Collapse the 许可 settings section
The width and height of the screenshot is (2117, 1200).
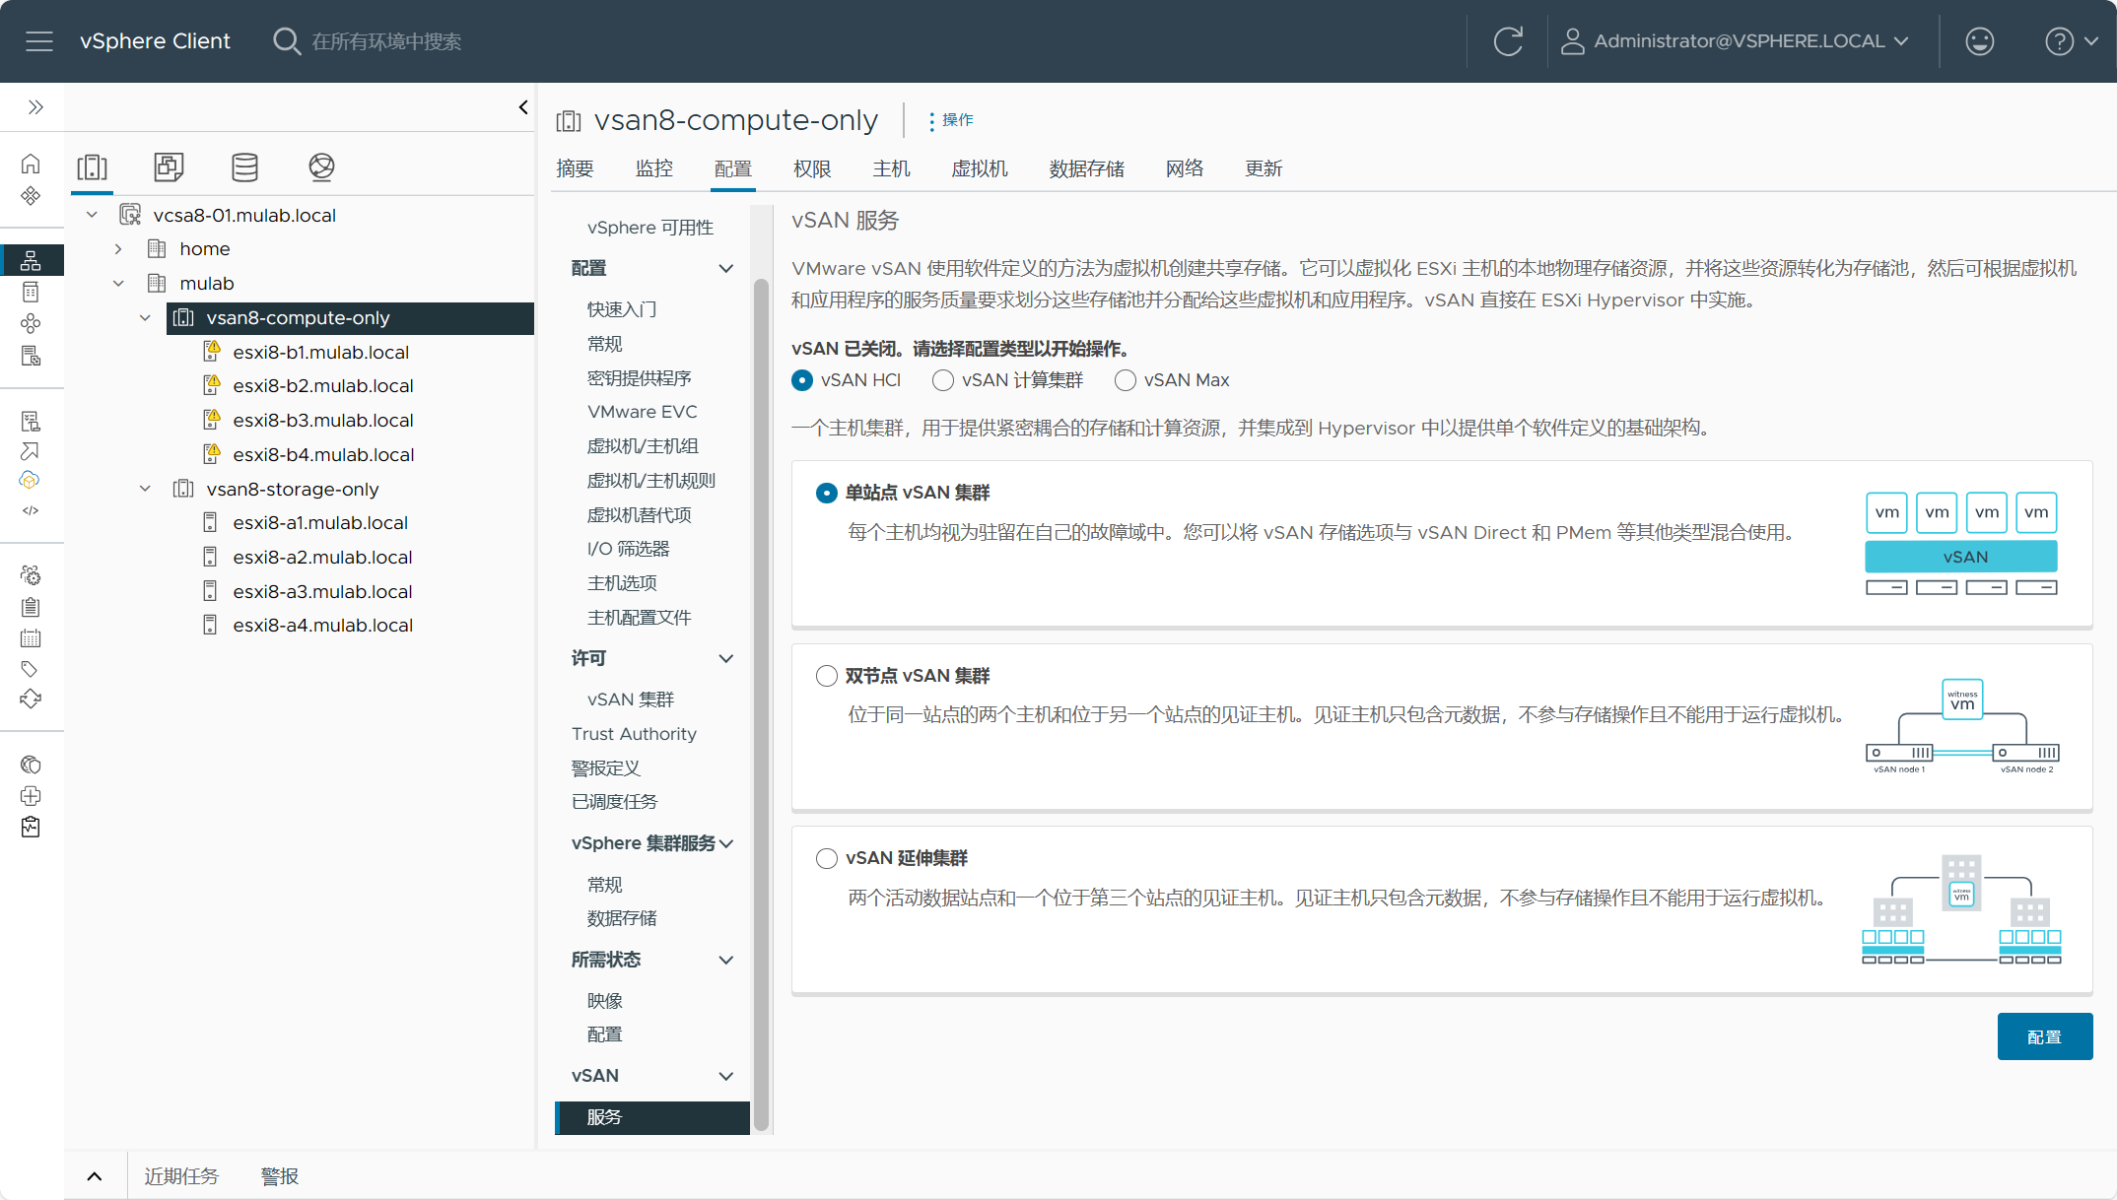pos(725,658)
